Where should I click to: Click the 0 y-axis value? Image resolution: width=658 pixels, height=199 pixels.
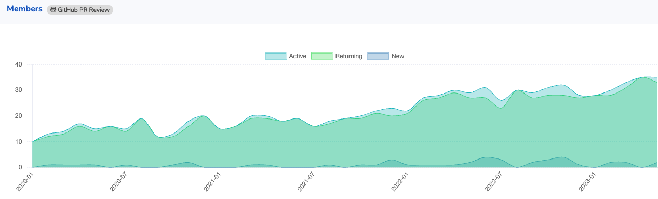[20, 167]
